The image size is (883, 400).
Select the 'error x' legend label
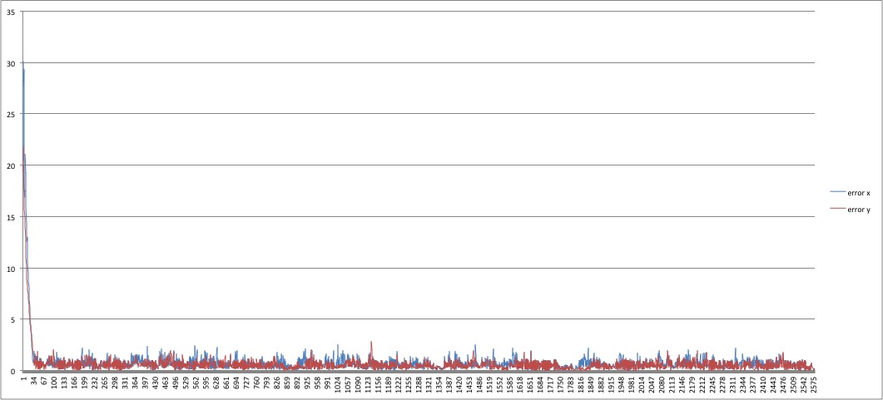pyautogui.click(x=859, y=193)
